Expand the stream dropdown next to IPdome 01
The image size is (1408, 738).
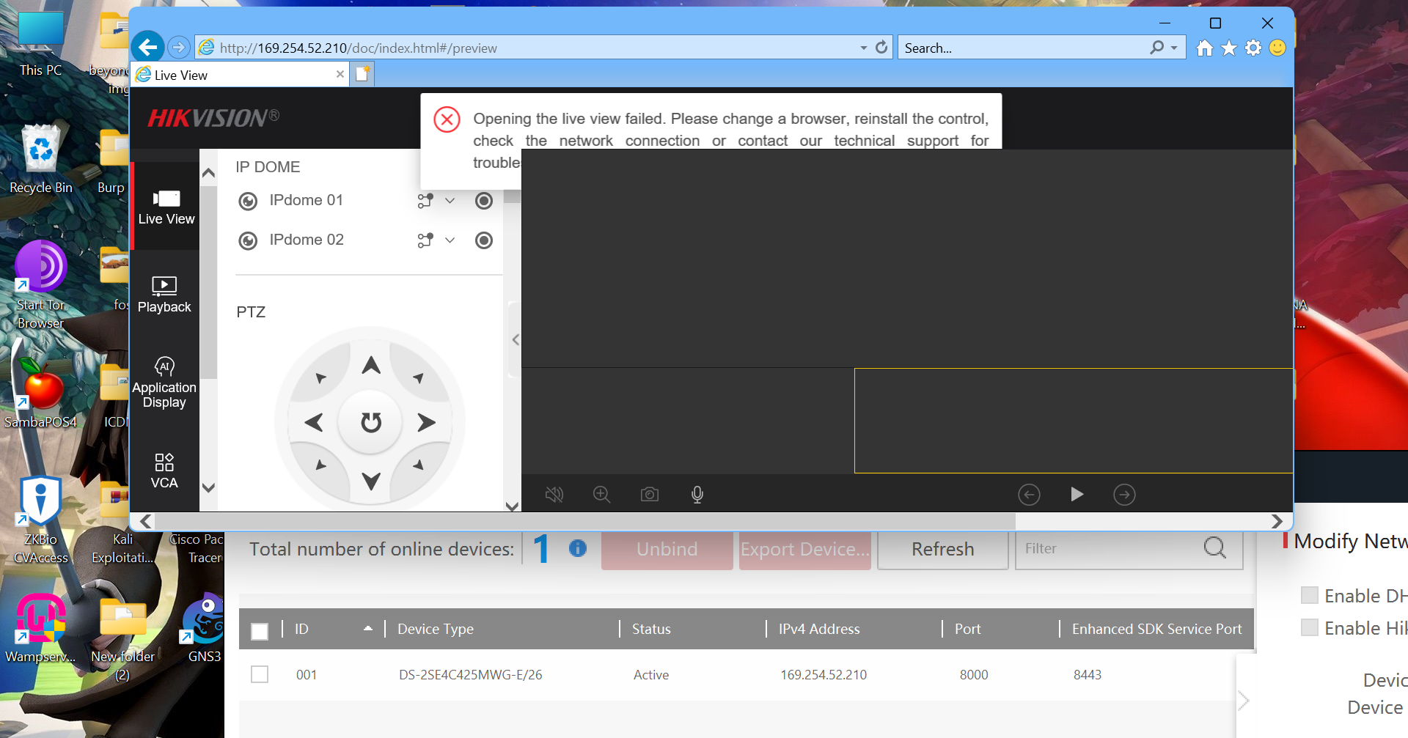pos(450,200)
